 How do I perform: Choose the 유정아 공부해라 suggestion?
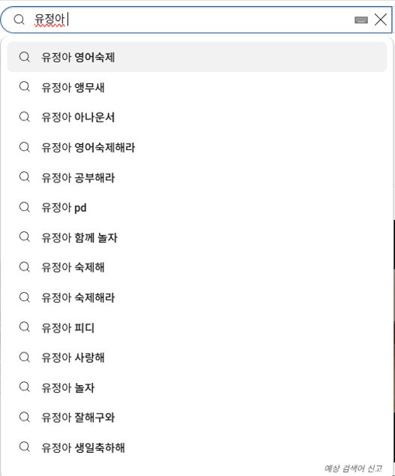pyautogui.click(x=196, y=177)
